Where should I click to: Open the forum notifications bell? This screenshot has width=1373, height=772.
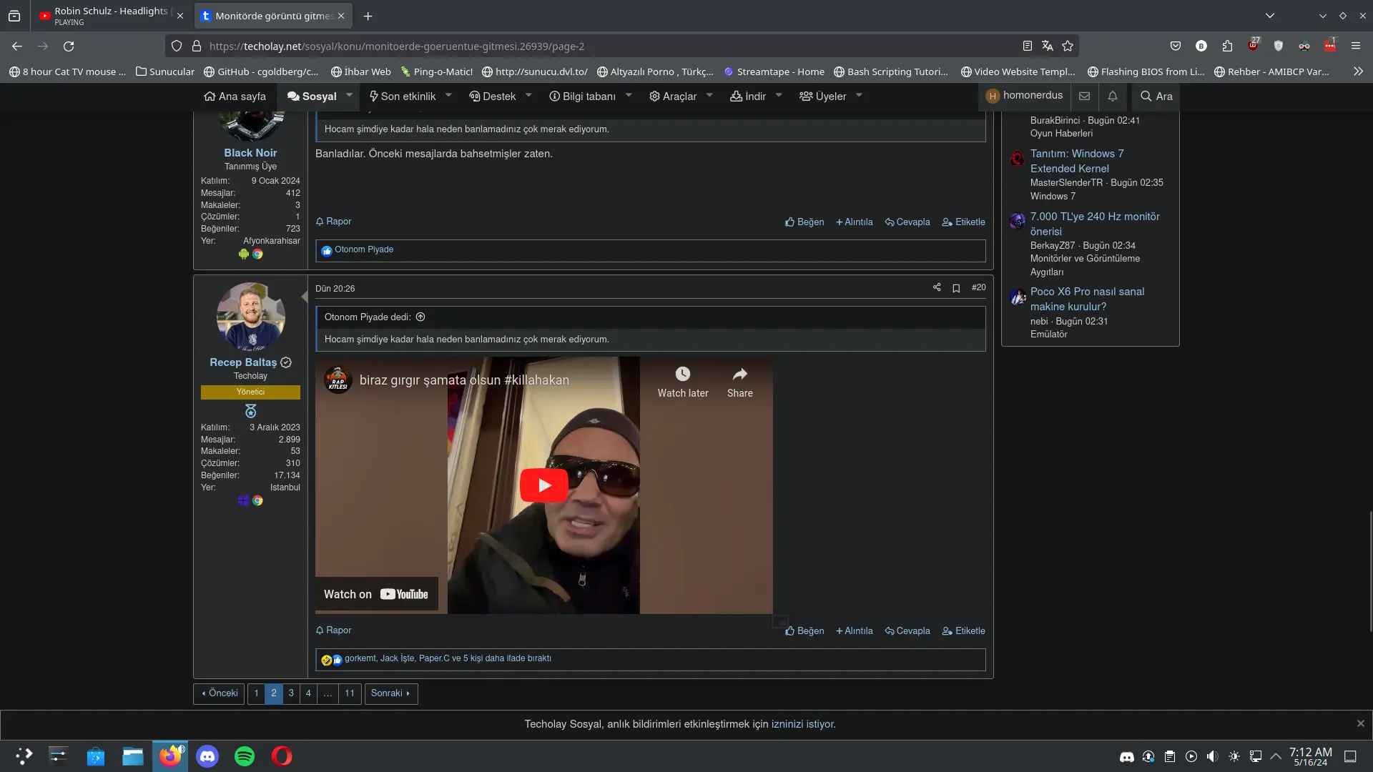click(1113, 96)
